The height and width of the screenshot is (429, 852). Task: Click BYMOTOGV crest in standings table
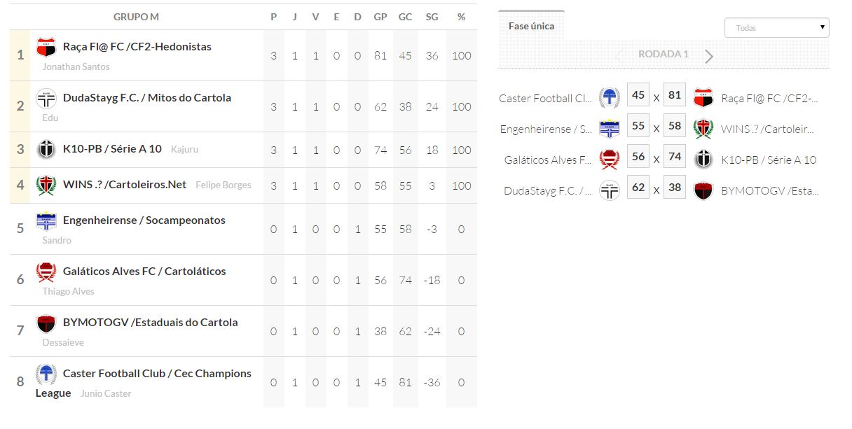(46, 323)
